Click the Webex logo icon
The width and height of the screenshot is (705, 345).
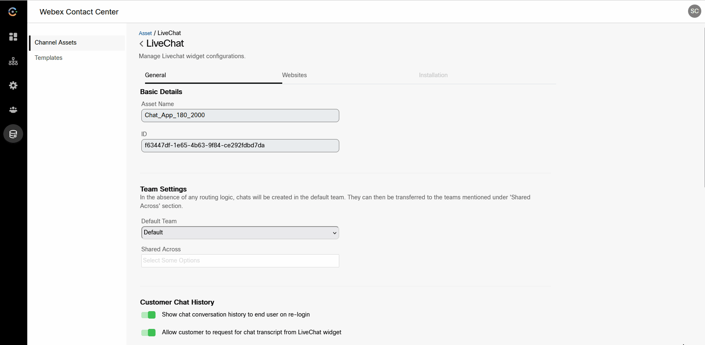tap(13, 12)
